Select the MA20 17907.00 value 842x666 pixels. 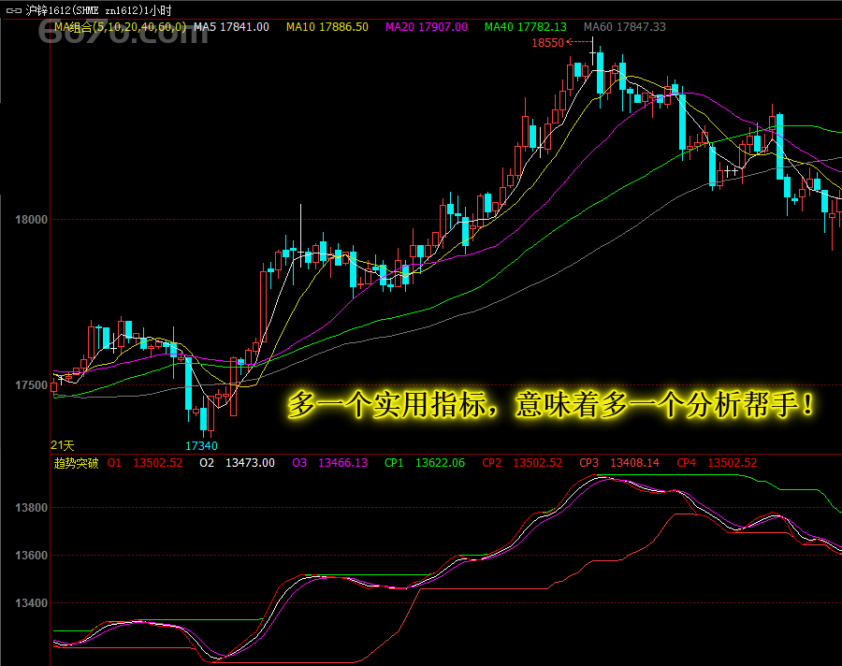pyautogui.click(x=427, y=27)
